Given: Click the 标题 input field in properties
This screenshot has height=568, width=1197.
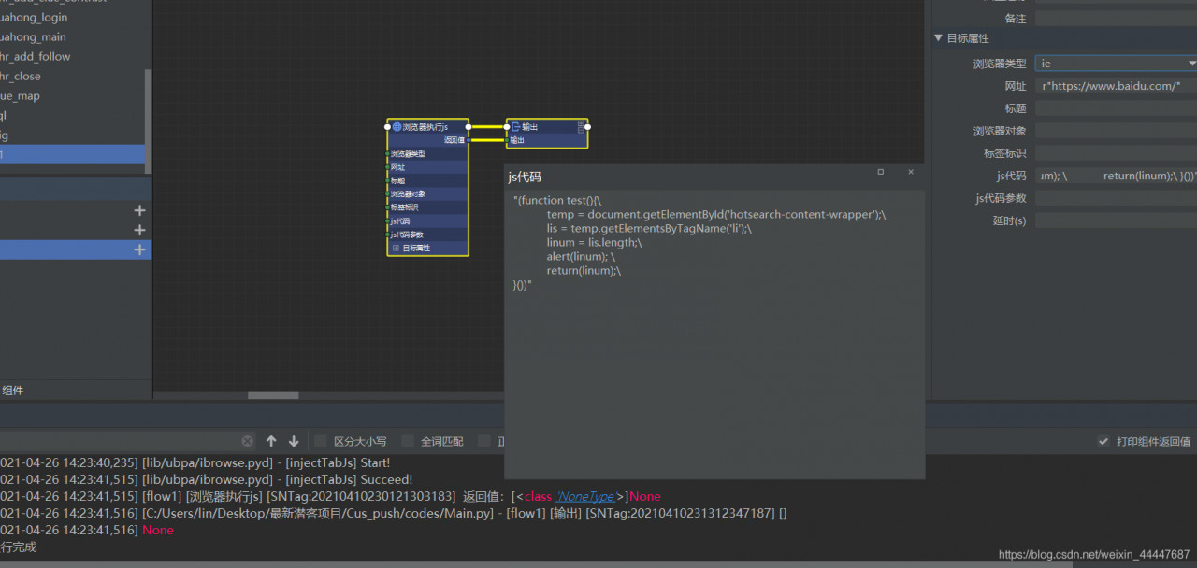Looking at the screenshot, I should 1116,108.
